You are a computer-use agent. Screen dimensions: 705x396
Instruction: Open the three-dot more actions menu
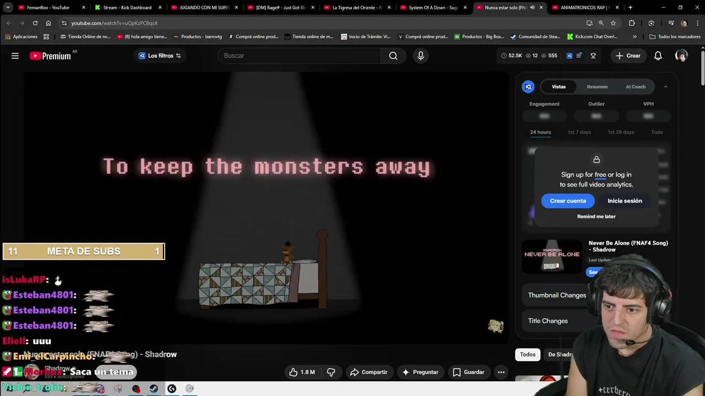click(501, 372)
